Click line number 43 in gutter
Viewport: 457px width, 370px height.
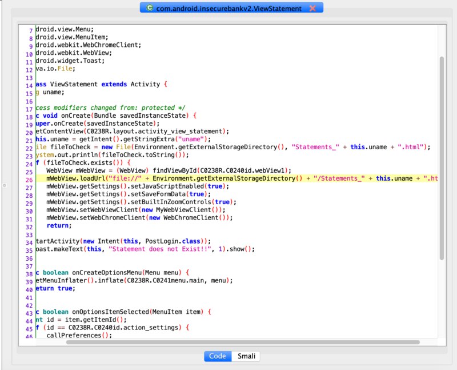point(29,313)
